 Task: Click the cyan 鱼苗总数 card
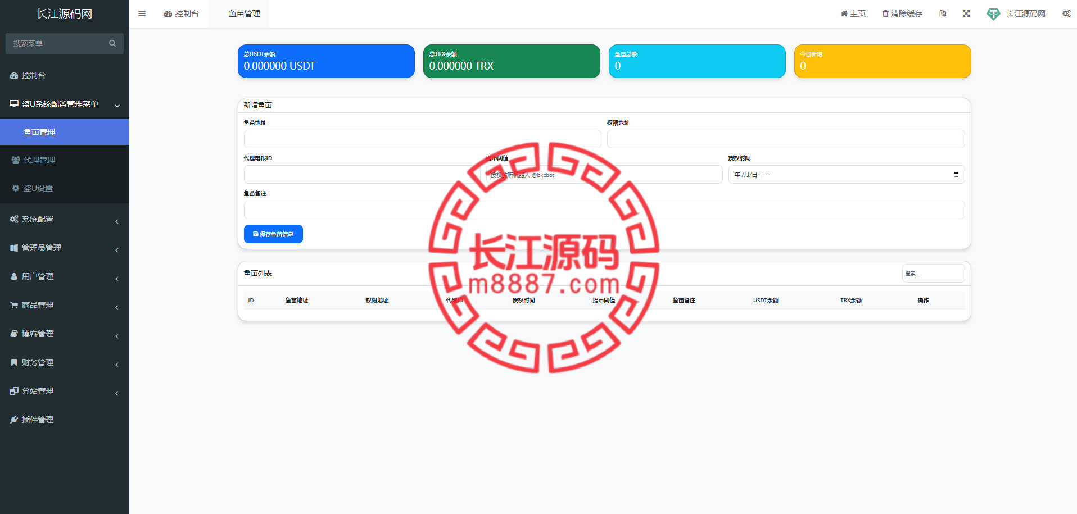[x=697, y=61]
